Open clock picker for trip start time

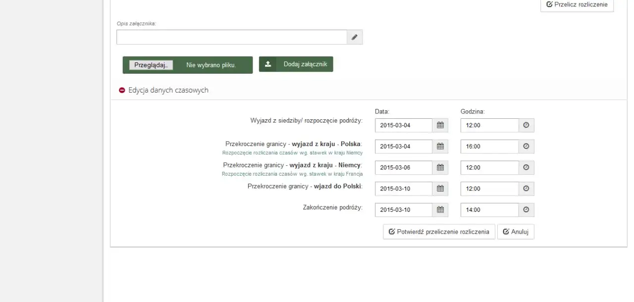[526, 125]
